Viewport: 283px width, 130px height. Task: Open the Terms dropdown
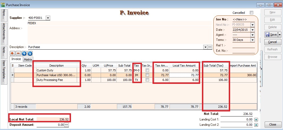coord(252,40)
